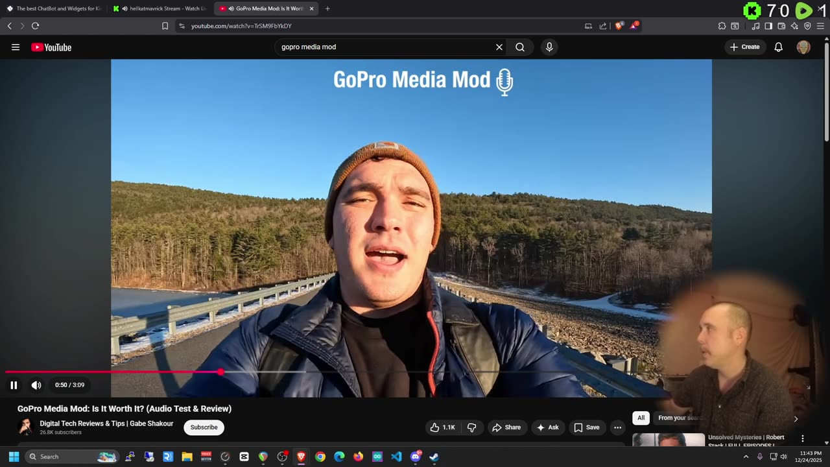Viewport: 830px width, 467px height.
Task: Pause the video
Action: pos(14,385)
